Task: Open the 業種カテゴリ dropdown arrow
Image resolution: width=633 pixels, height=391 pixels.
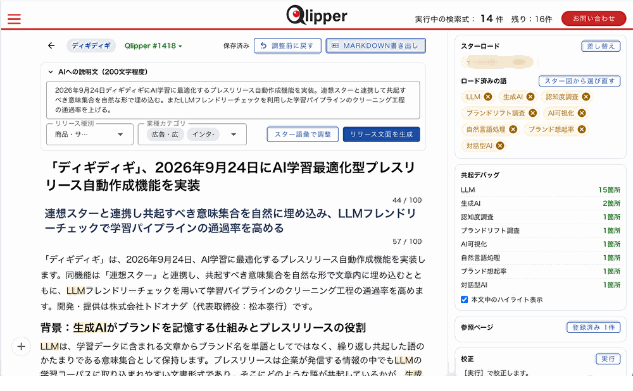Action: point(234,135)
